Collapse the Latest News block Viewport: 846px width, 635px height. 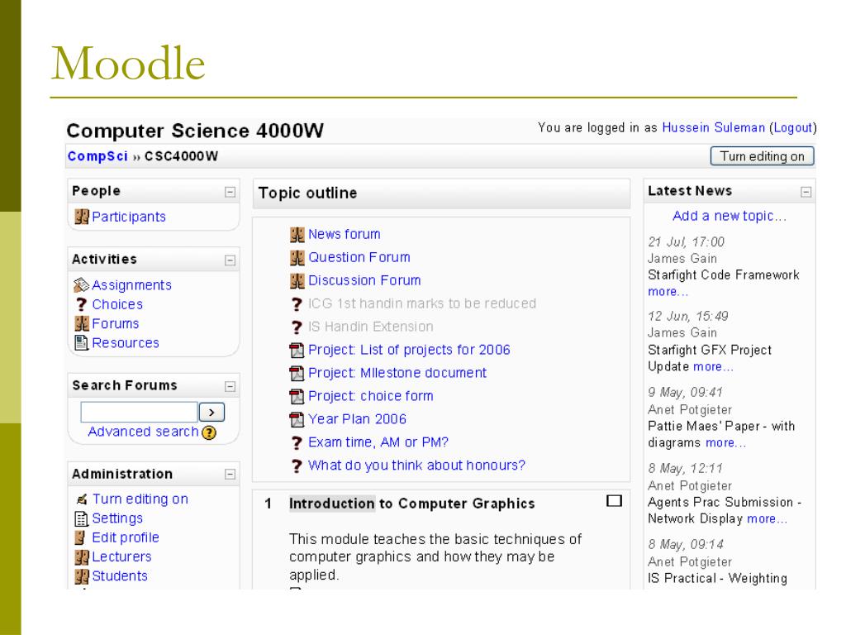click(x=806, y=192)
